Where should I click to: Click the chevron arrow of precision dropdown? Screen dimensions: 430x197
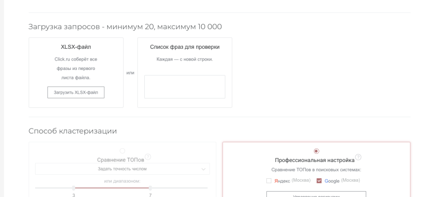(x=203, y=169)
